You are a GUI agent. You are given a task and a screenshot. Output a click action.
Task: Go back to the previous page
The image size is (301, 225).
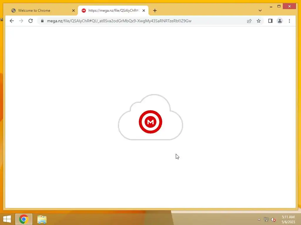[12, 21]
